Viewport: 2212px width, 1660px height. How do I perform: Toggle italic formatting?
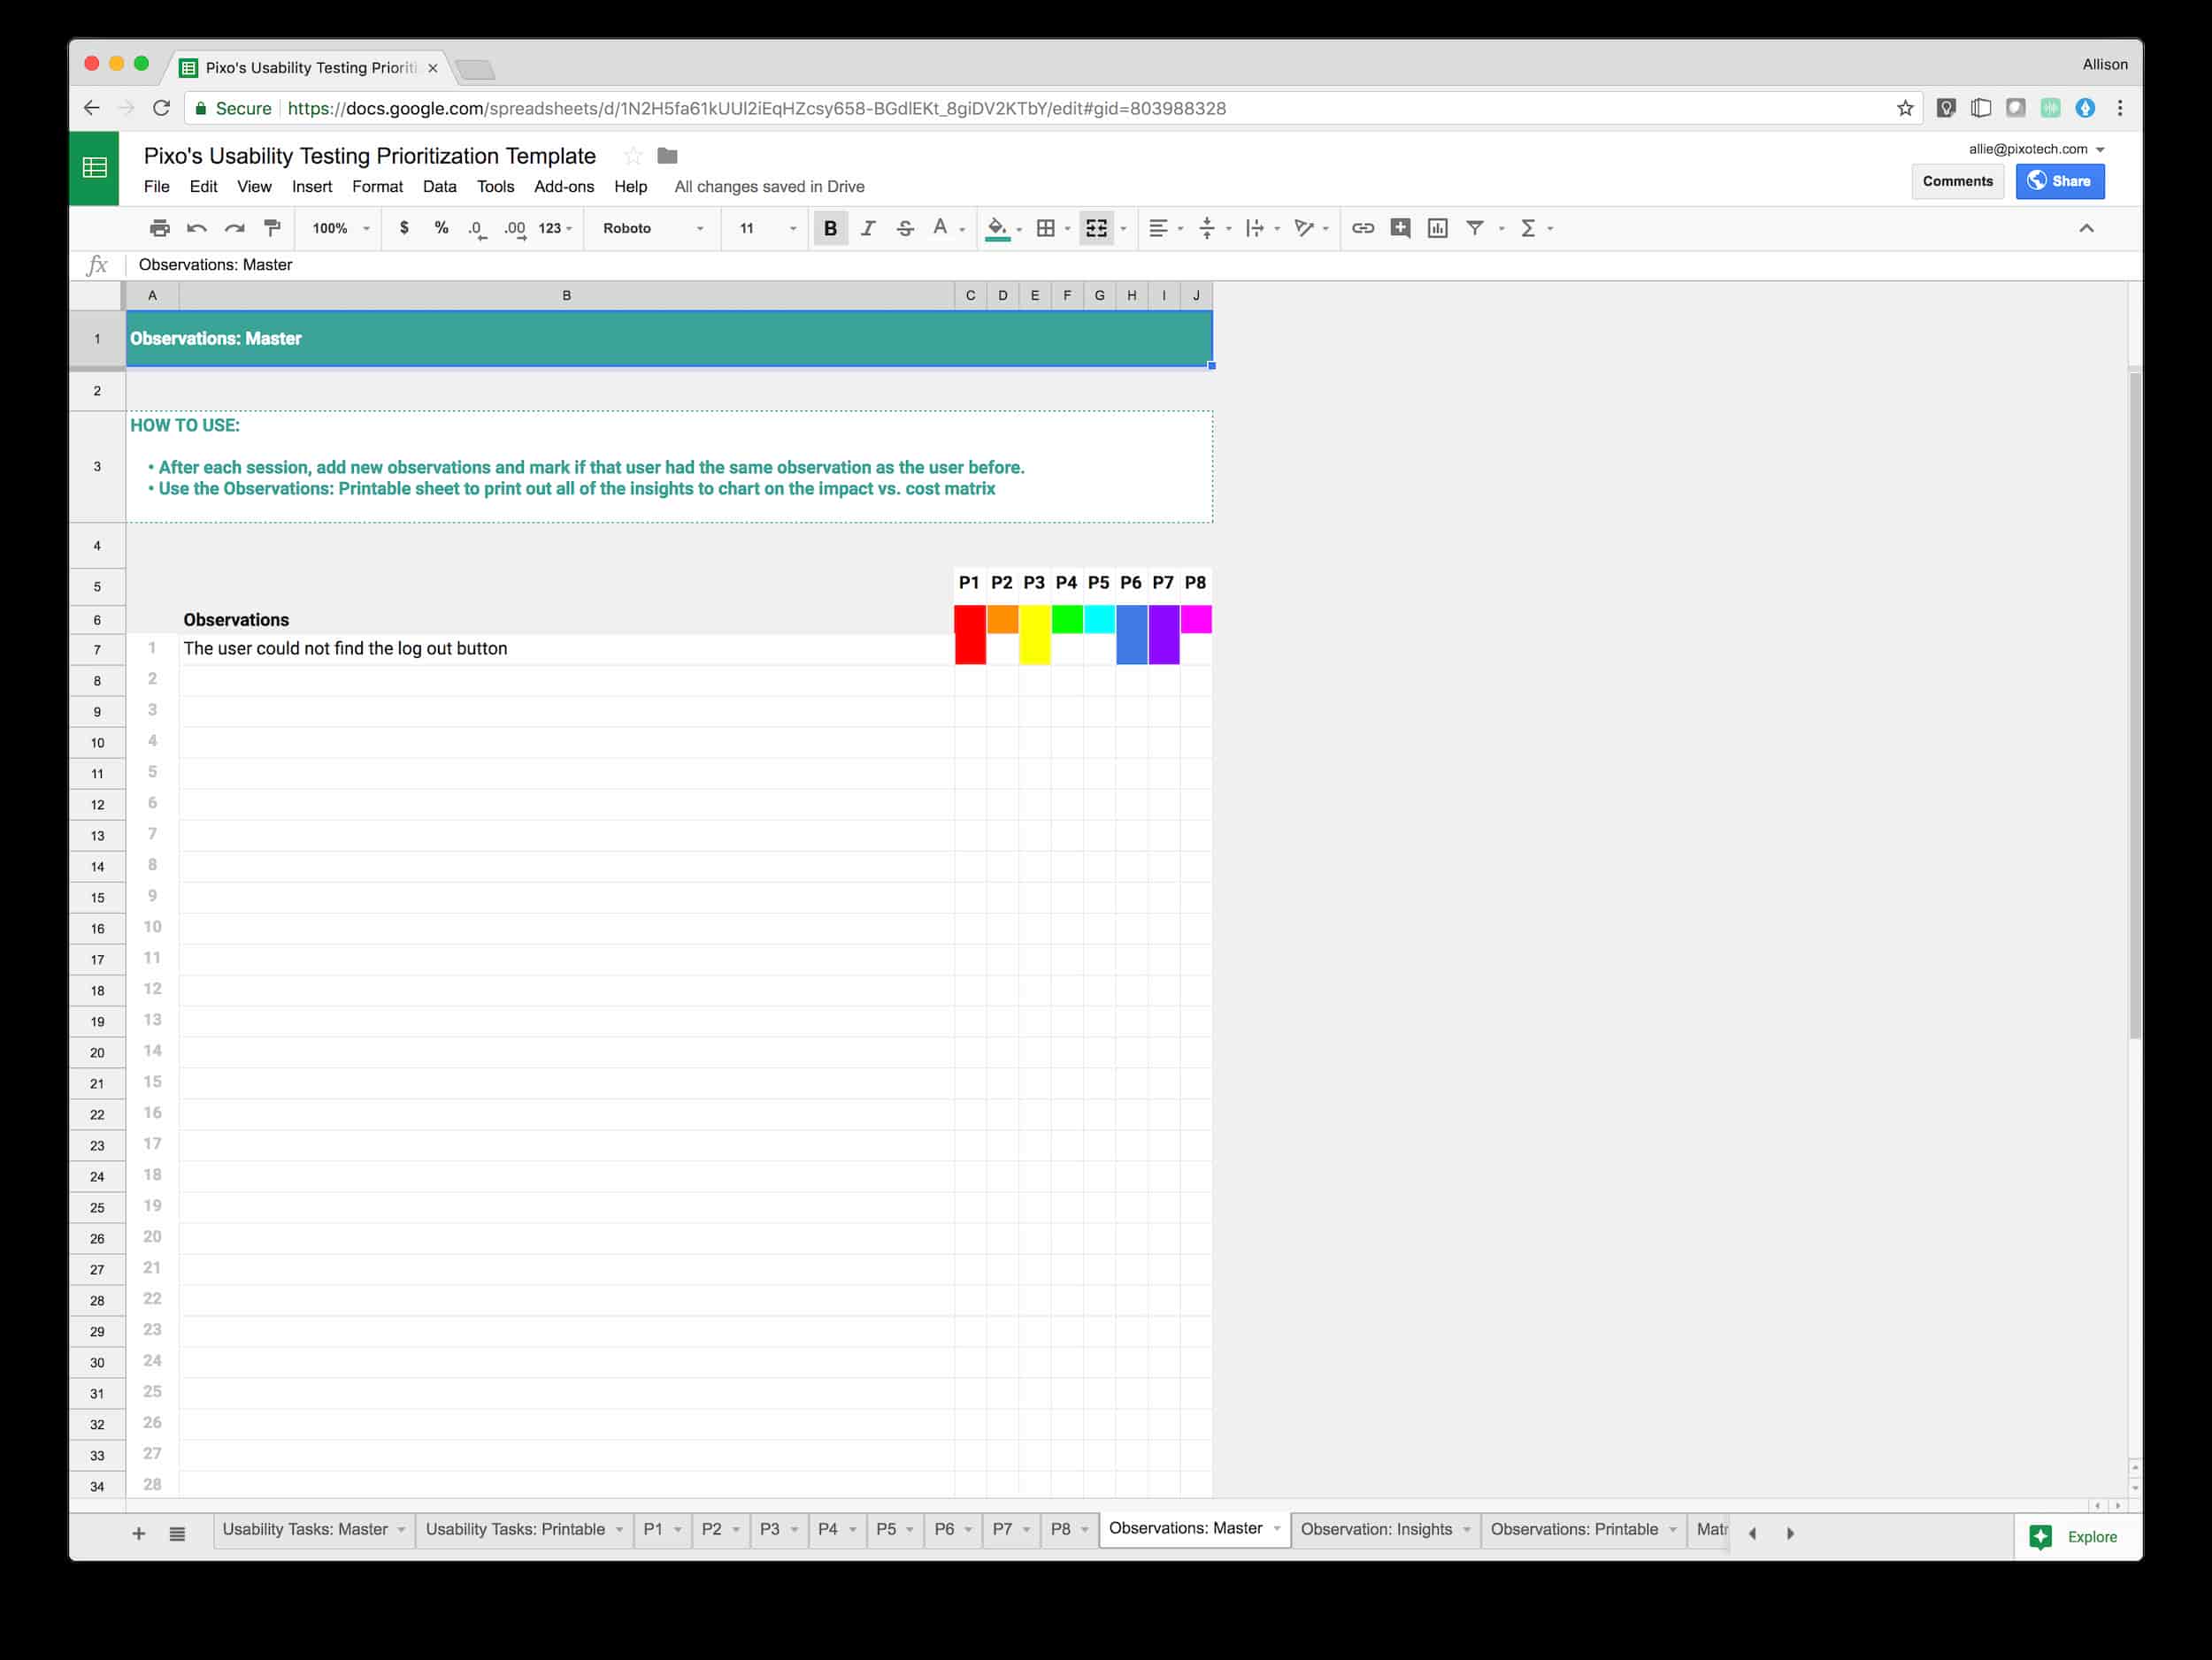coord(868,228)
